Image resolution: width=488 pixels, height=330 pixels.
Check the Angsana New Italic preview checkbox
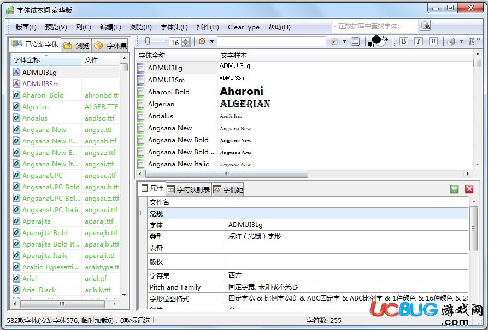click(x=141, y=164)
